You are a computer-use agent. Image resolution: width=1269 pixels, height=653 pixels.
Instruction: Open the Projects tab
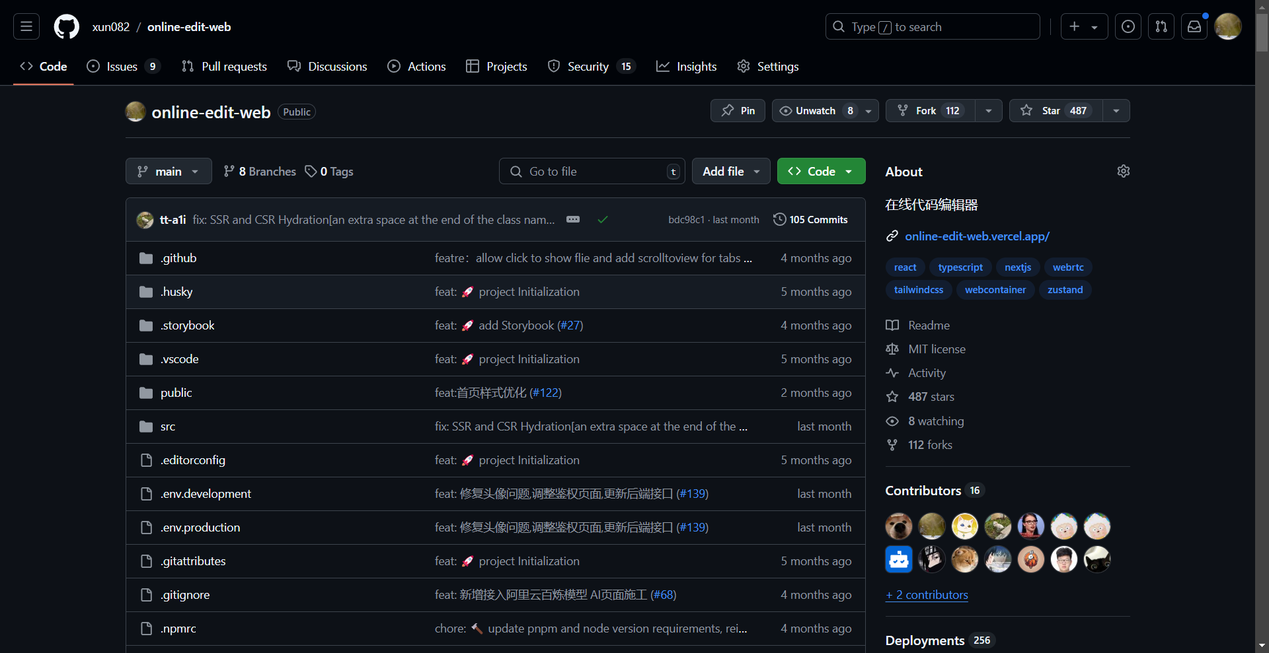point(496,66)
